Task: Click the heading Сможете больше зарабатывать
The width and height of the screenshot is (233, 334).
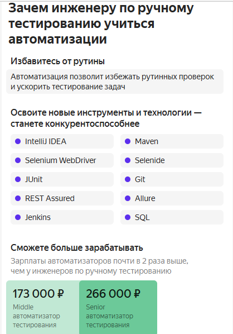Action: coord(77,248)
